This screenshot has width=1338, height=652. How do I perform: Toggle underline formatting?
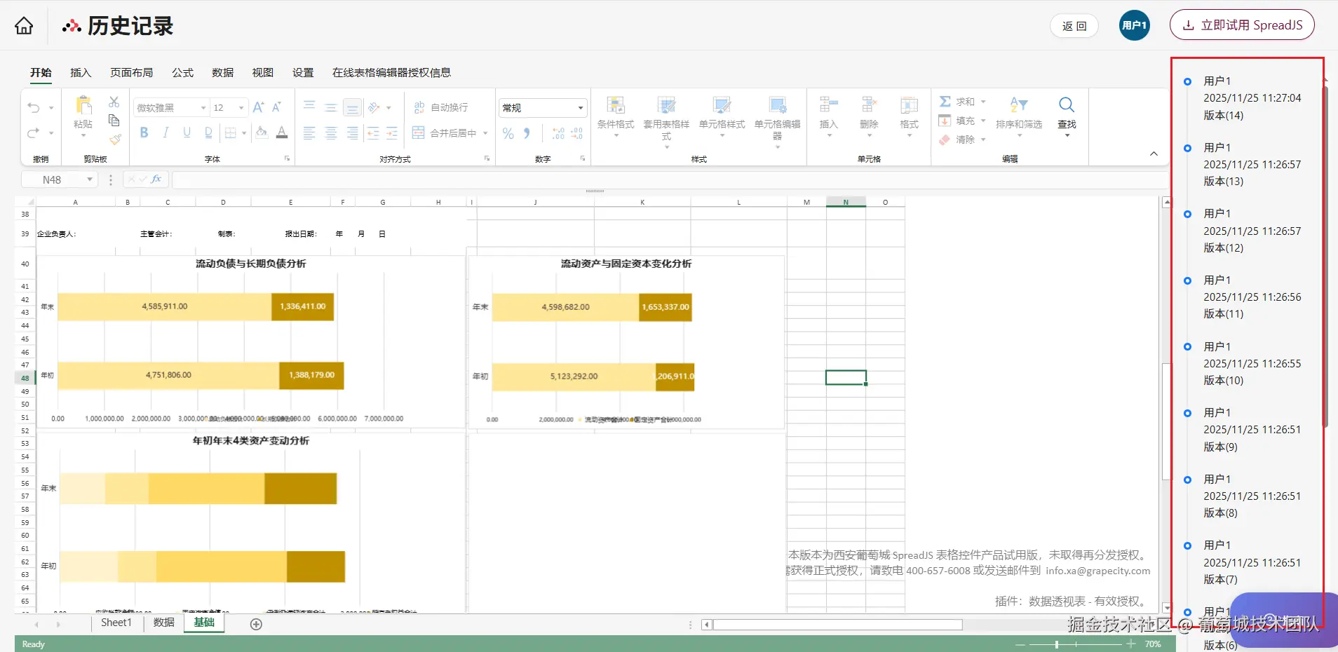pyautogui.click(x=187, y=133)
